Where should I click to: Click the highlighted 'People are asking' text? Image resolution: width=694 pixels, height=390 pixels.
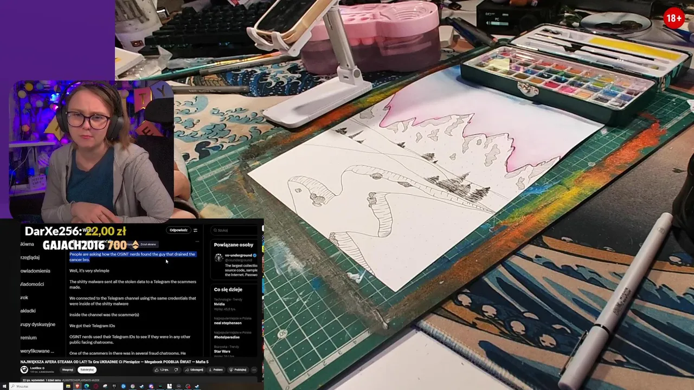pyautogui.click(x=132, y=257)
